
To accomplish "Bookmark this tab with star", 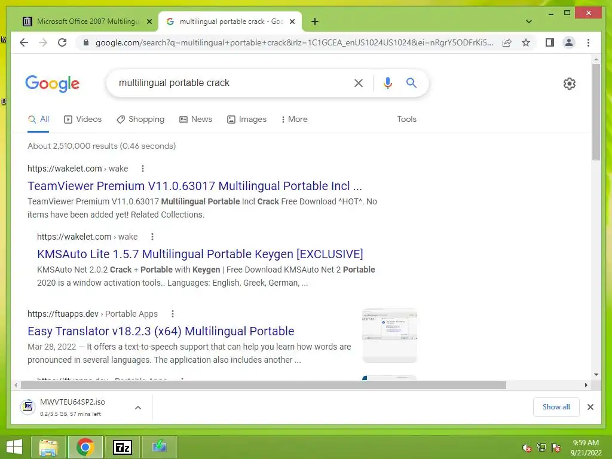I will [x=526, y=42].
